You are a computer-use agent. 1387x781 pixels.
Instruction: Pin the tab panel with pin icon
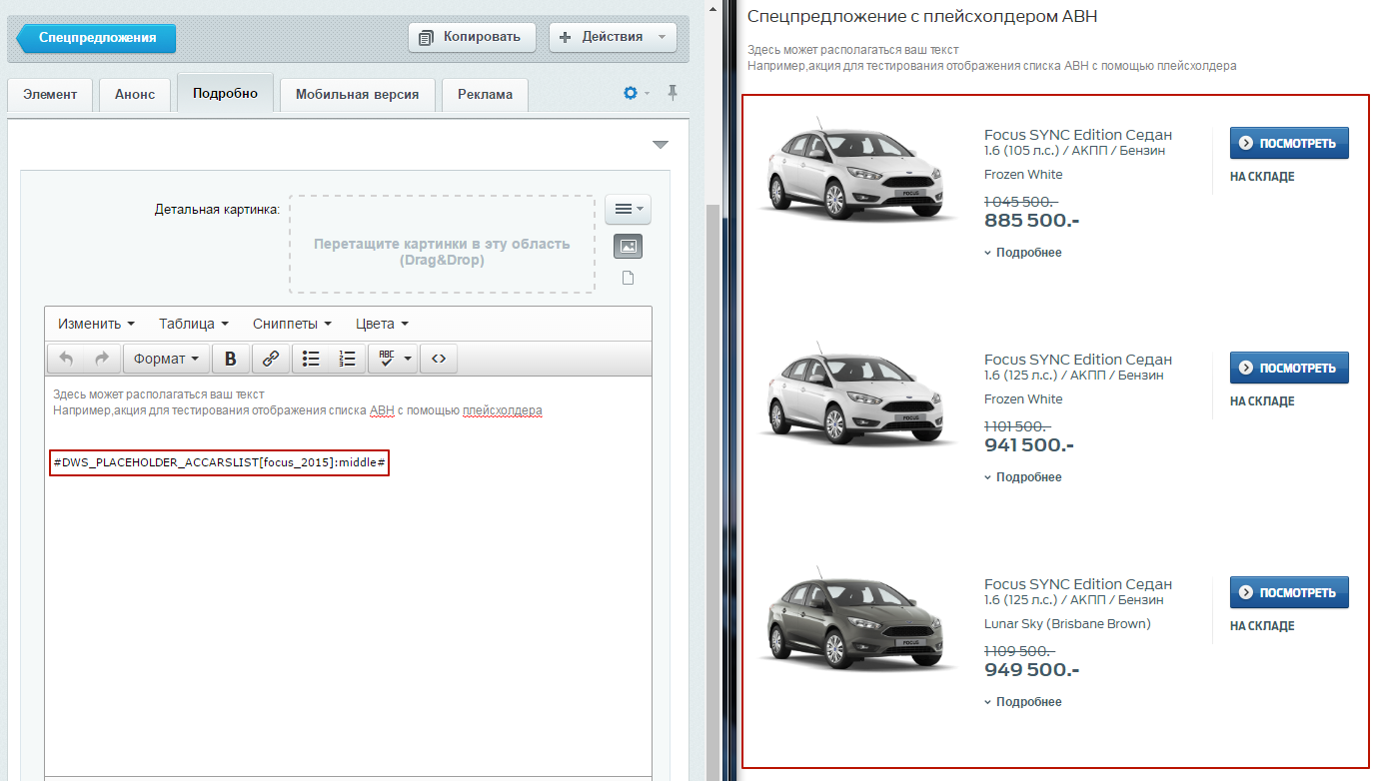pos(673,93)
